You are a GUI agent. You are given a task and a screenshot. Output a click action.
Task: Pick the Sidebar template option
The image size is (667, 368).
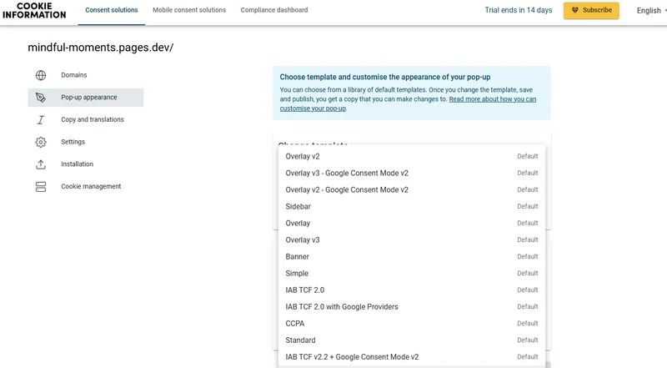click(412, 206)
